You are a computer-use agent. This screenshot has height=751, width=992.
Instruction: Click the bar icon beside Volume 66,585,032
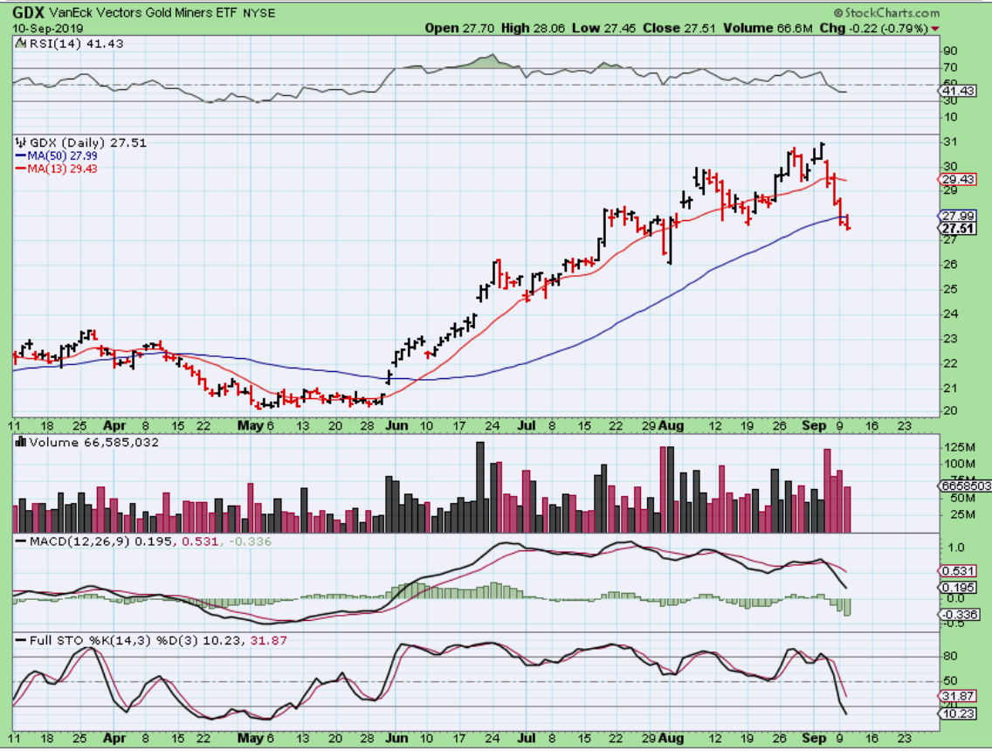21,442
